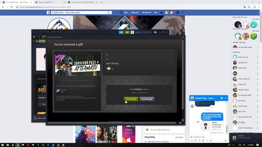Open Facebook help question icon
Image resolution: width=262 pixels, height=147 pixels.
[178, 13]
